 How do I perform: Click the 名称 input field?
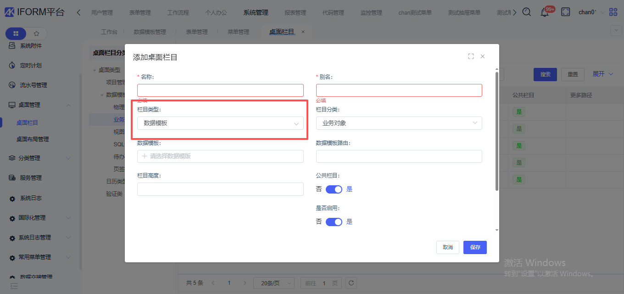pyautogui.click(x=220, y=90)
